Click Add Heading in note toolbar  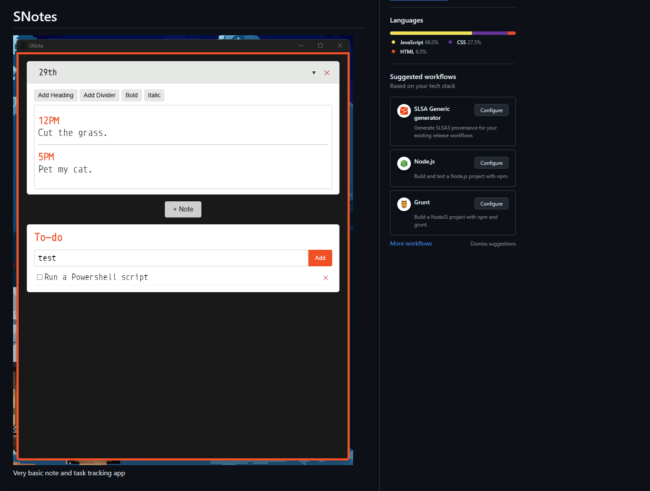[56, 95]
